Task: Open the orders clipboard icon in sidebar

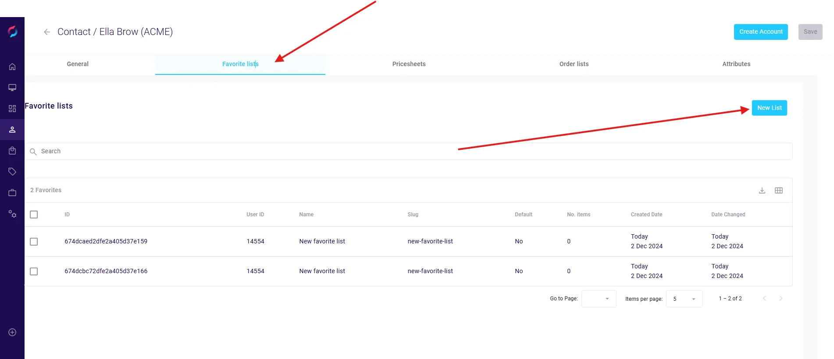Action: pos(12,151)
